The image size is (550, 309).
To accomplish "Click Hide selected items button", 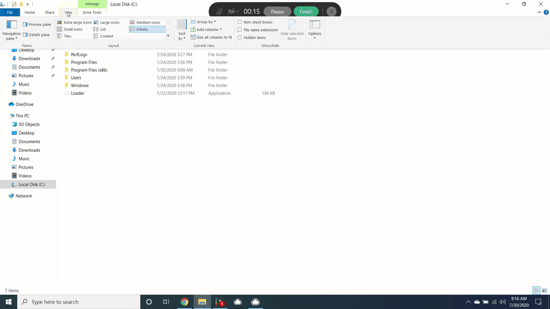I will click(292, 30).
